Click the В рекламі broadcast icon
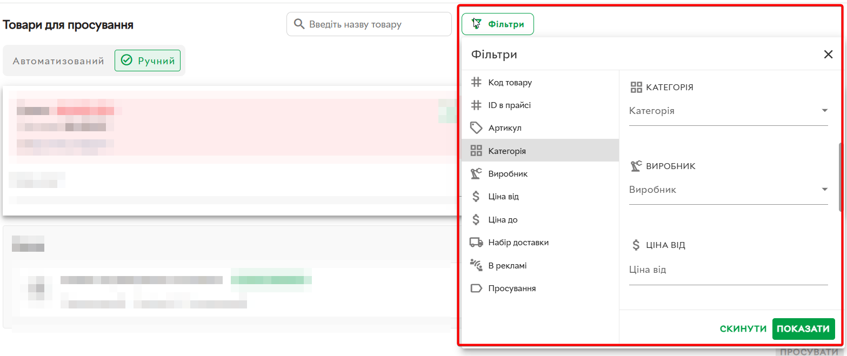This screenshot has width=847, height=356. [476, 265]
